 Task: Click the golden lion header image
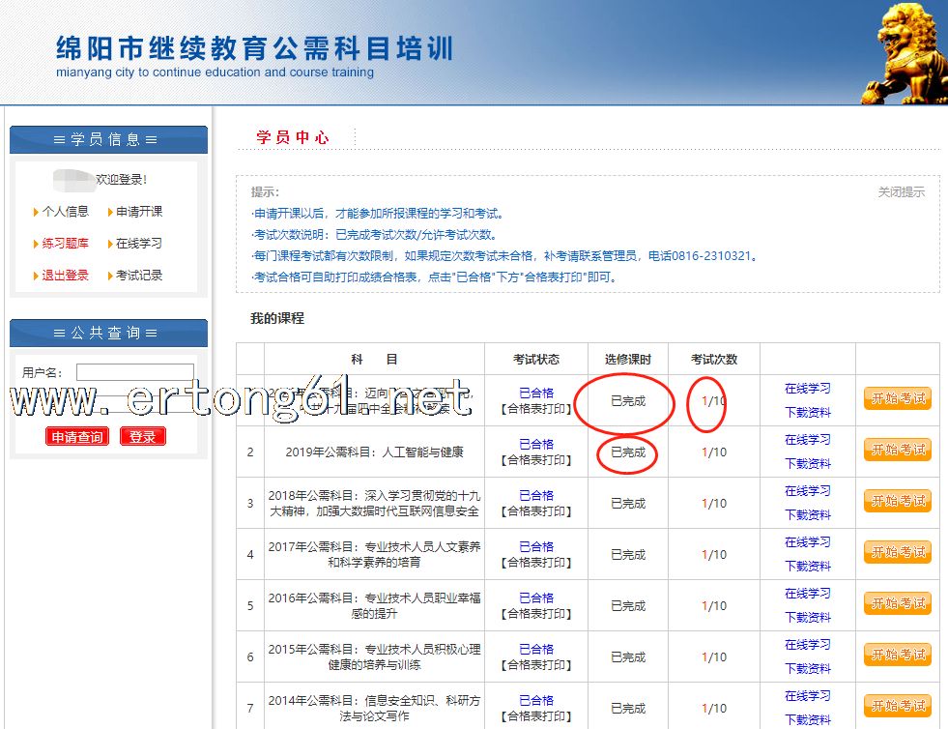tap(904, 52)
